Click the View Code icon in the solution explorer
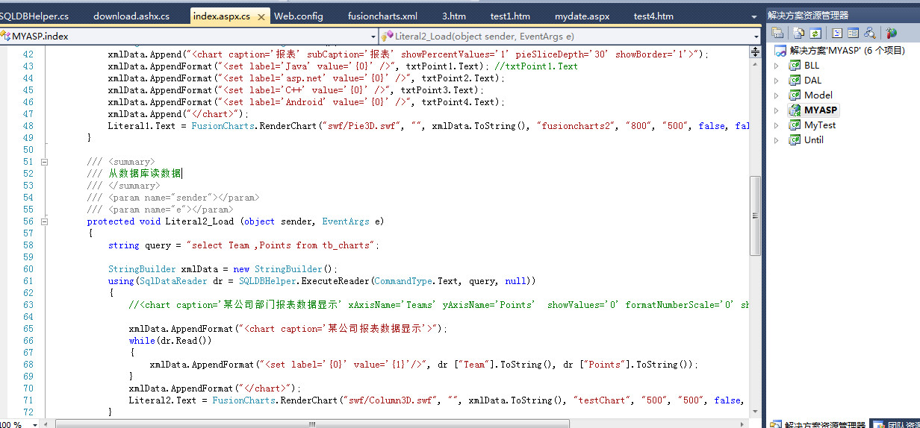The height and width of the screenshot is (428, 920). tap(837, 33)
